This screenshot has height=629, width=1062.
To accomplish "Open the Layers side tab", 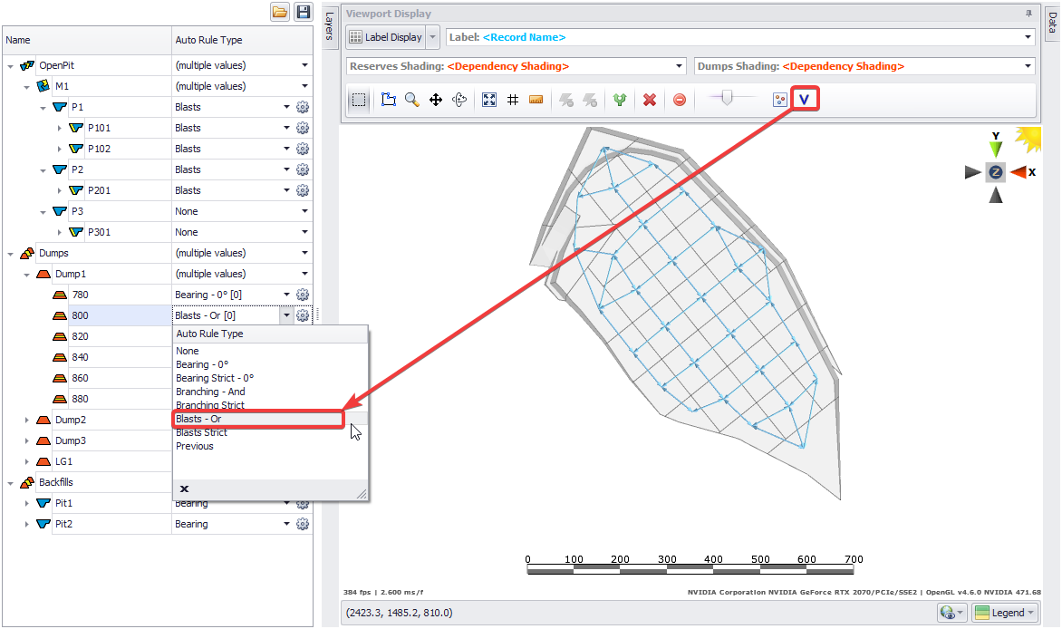I will (330, 27).
